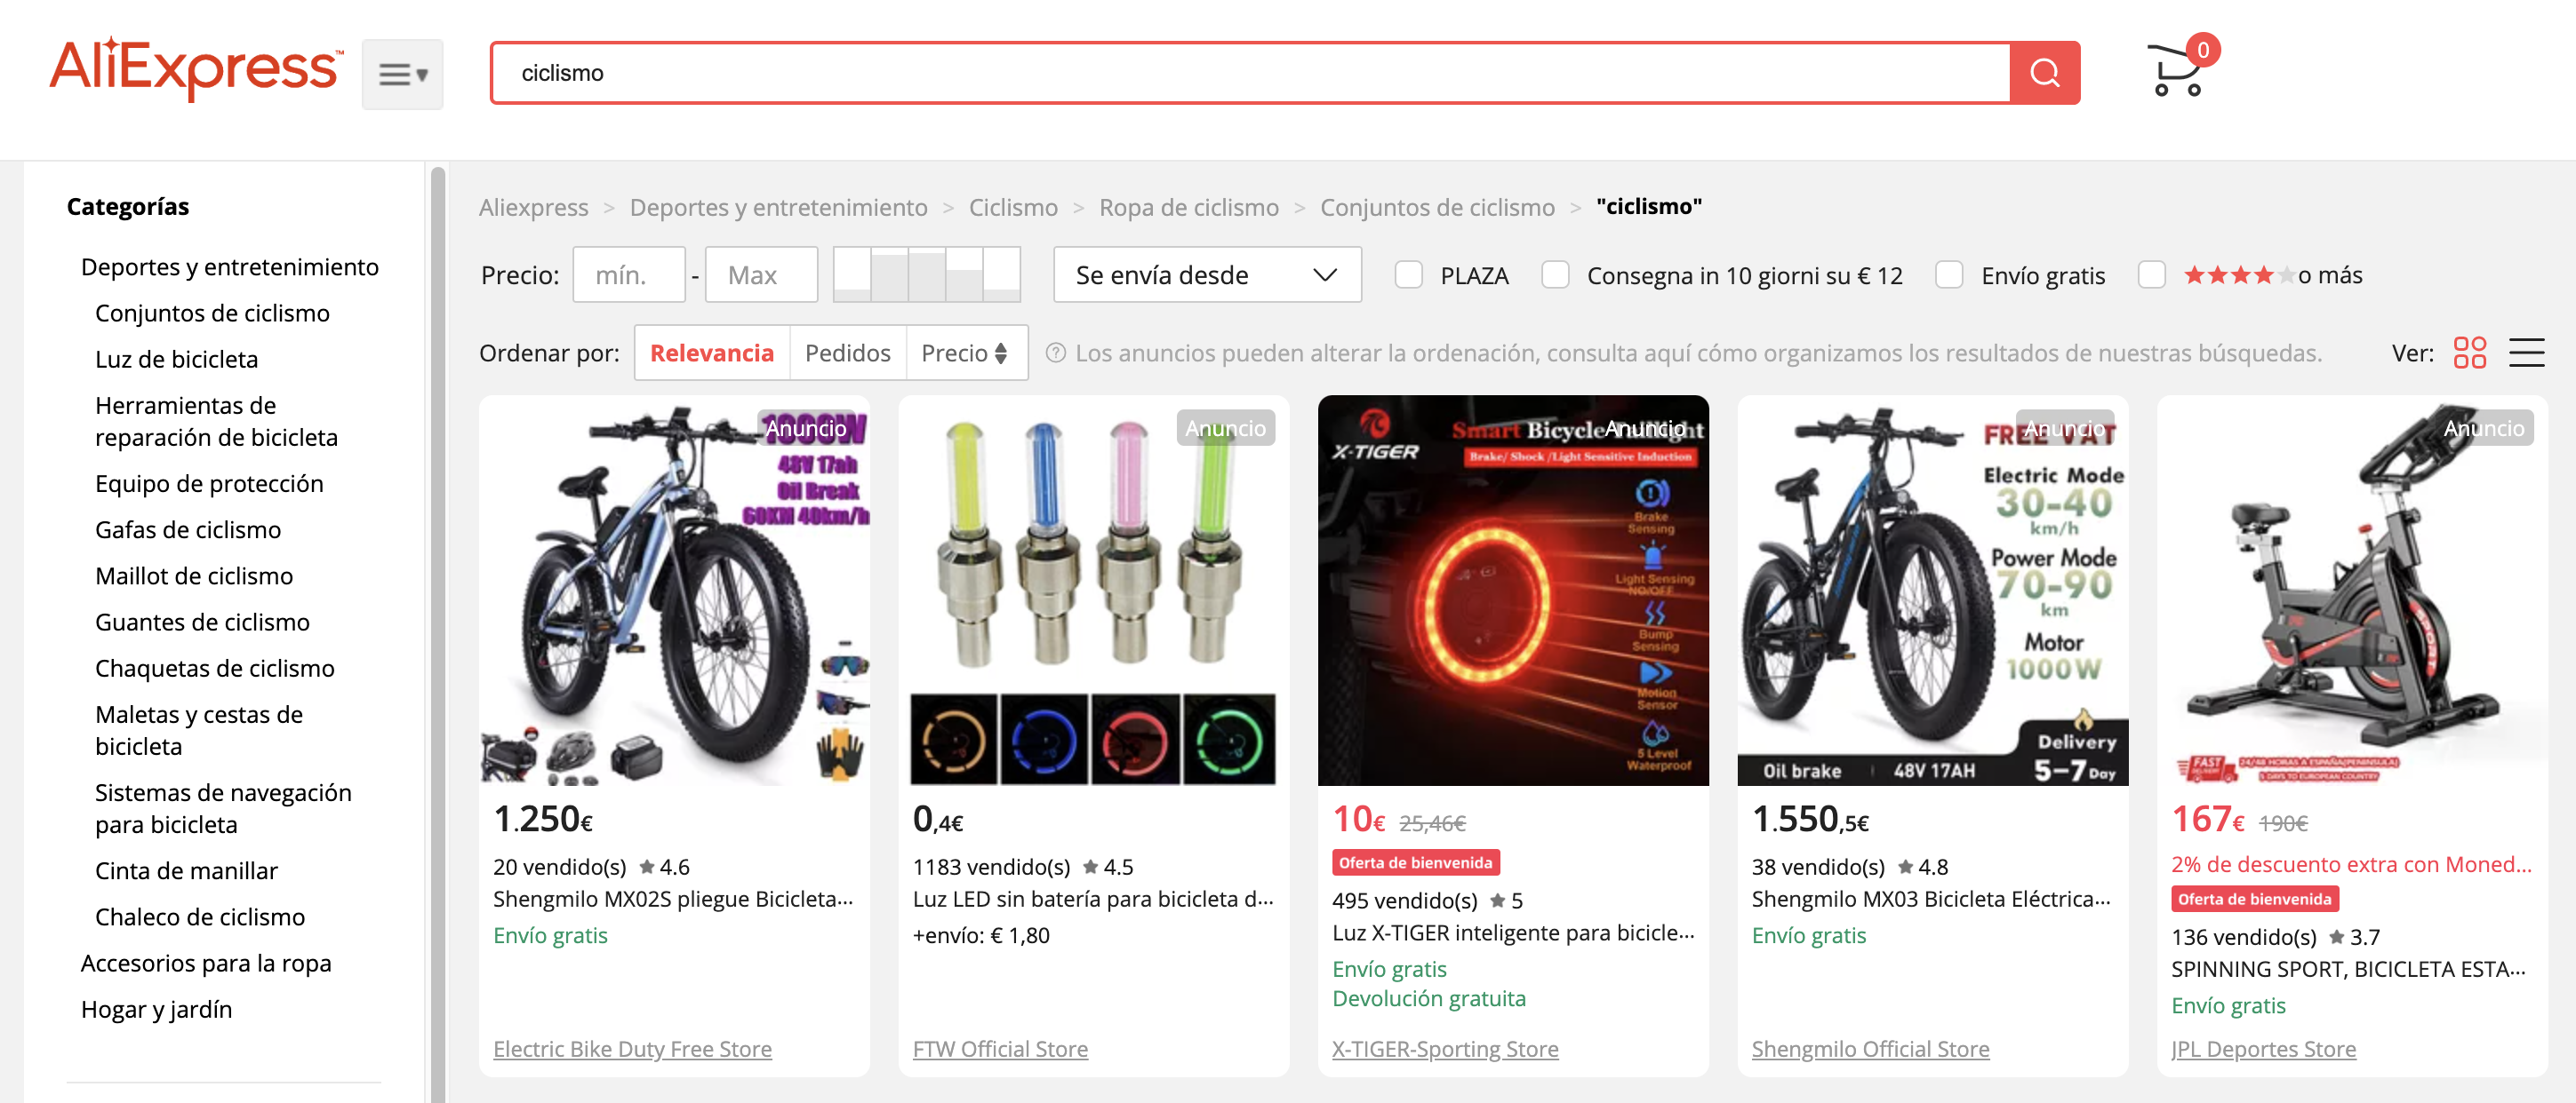Select 'Equipo de protección' category
Viewport: 2576px width, 1103px height.
coord(209,483)
